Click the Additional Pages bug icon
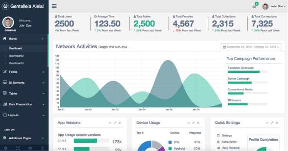The width and height of the screenshot is (288, 151). 5,138
